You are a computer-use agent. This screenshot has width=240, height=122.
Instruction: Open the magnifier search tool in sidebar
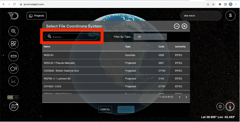coord(14,31)
